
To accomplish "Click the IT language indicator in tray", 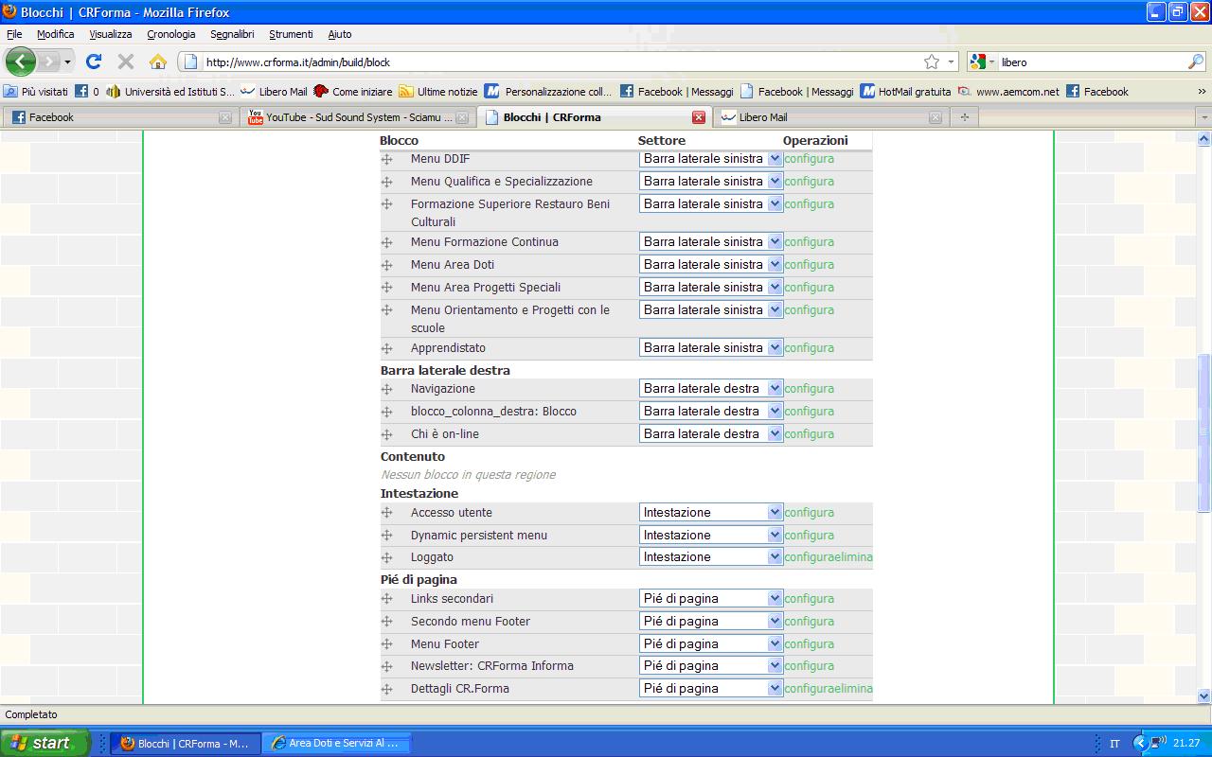I will [x=1114, y=744].
